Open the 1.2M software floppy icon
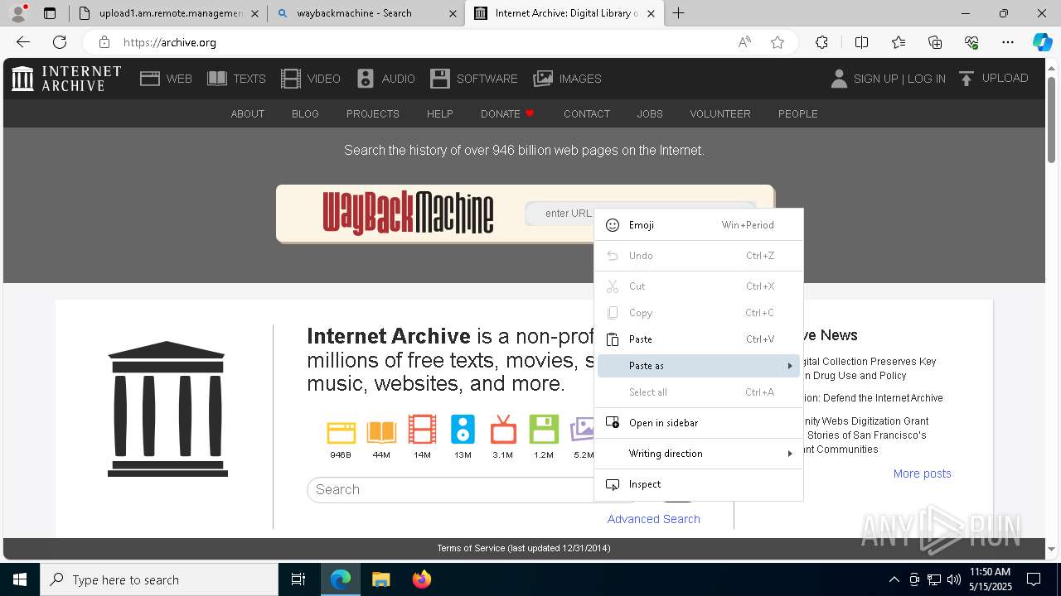The image size is (1061, 596). click(544, 430)
